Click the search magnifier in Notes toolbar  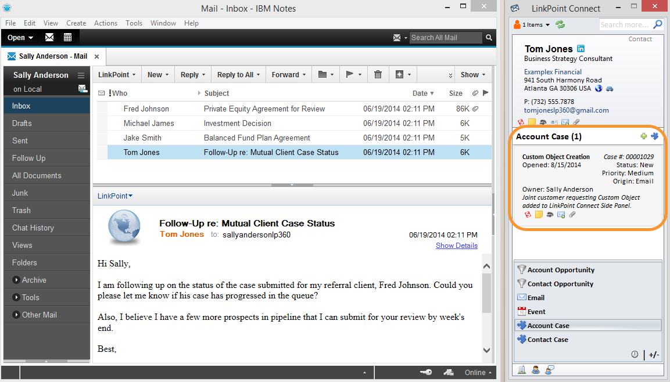pyautogui.click(x=489, y=38)
